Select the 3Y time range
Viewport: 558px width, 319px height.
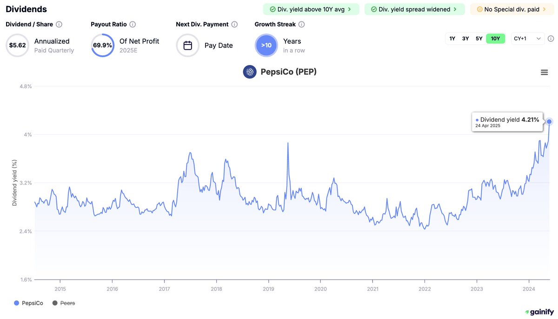(x=465, y=39)
